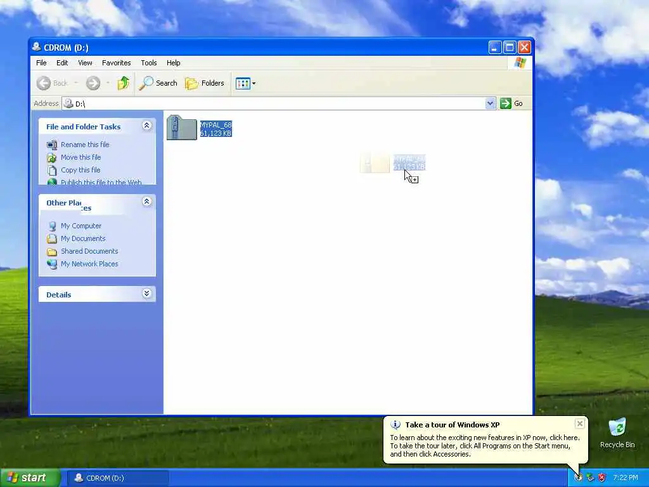Screen dimensions: 649x487
Task: Toggle the Folders pane
Action: pyautogui.click(x=205, y=83)
